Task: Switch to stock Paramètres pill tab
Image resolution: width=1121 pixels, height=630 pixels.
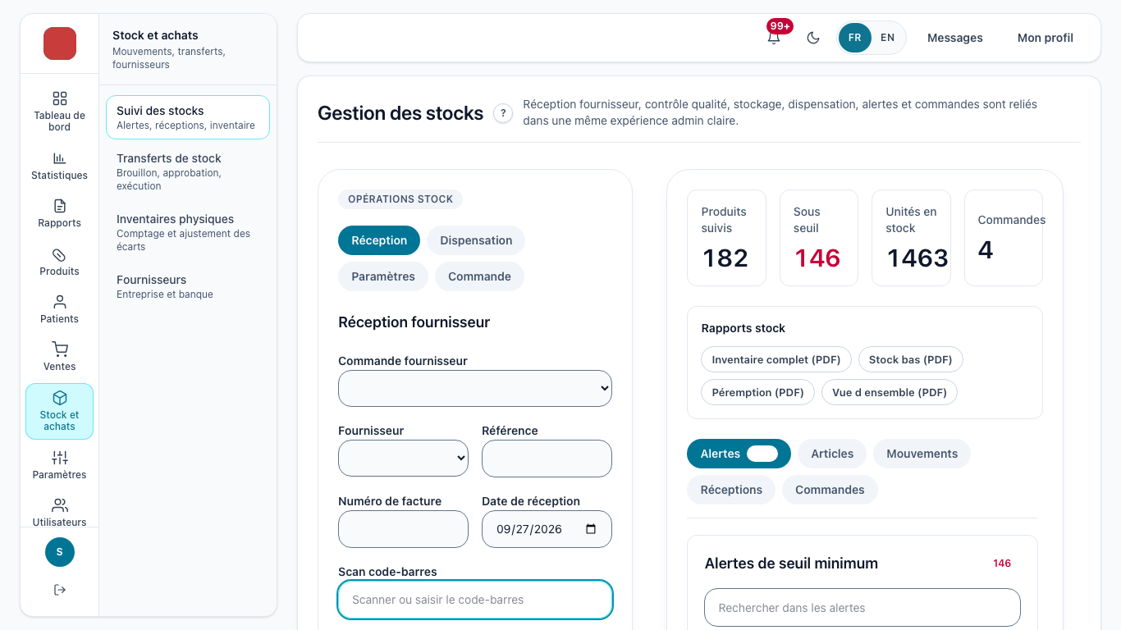Action: [x=383, y=276]
